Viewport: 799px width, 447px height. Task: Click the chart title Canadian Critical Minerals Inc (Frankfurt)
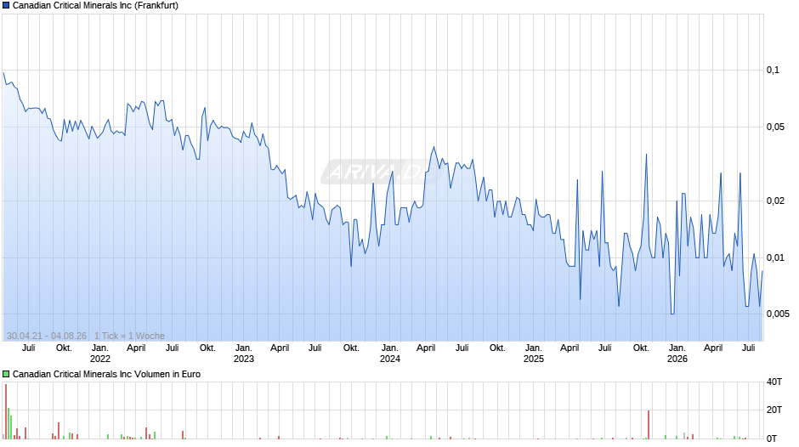pyautogui.click(x=95, y=6)
